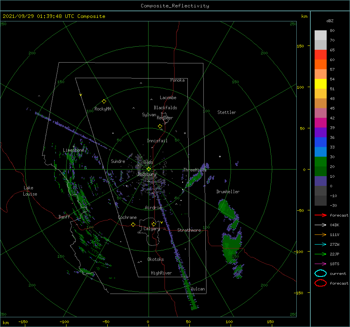This screenshot has height=327, width=350.
Task: Click the red 65 dBZ color swatch
Action: (320, 55)
